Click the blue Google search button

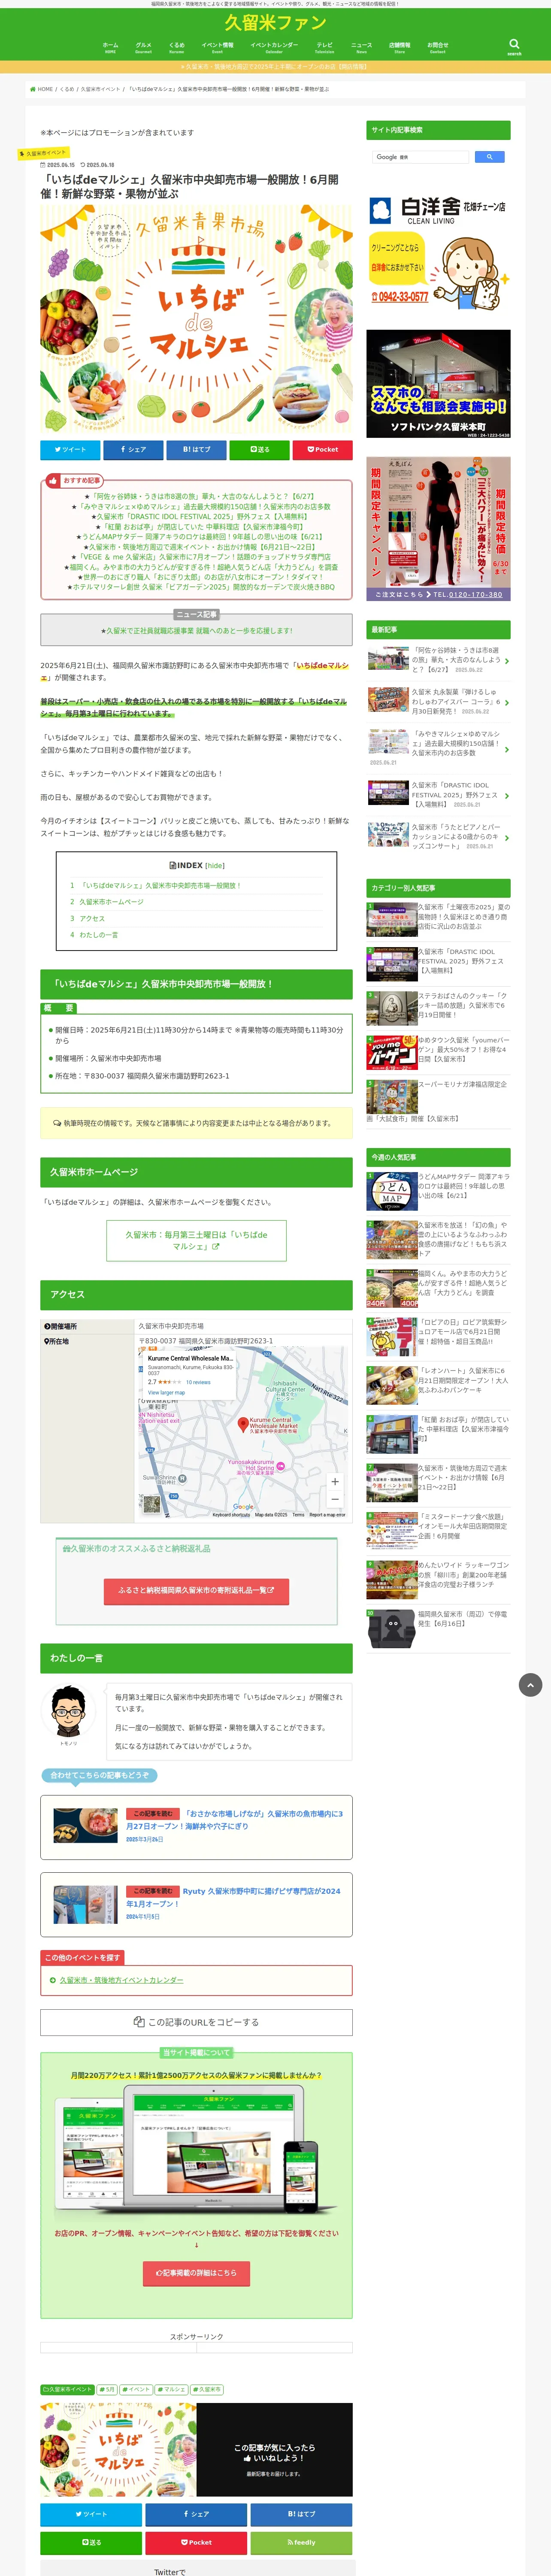tap(489, 157)
